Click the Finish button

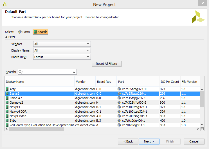[x=170, y=141]
